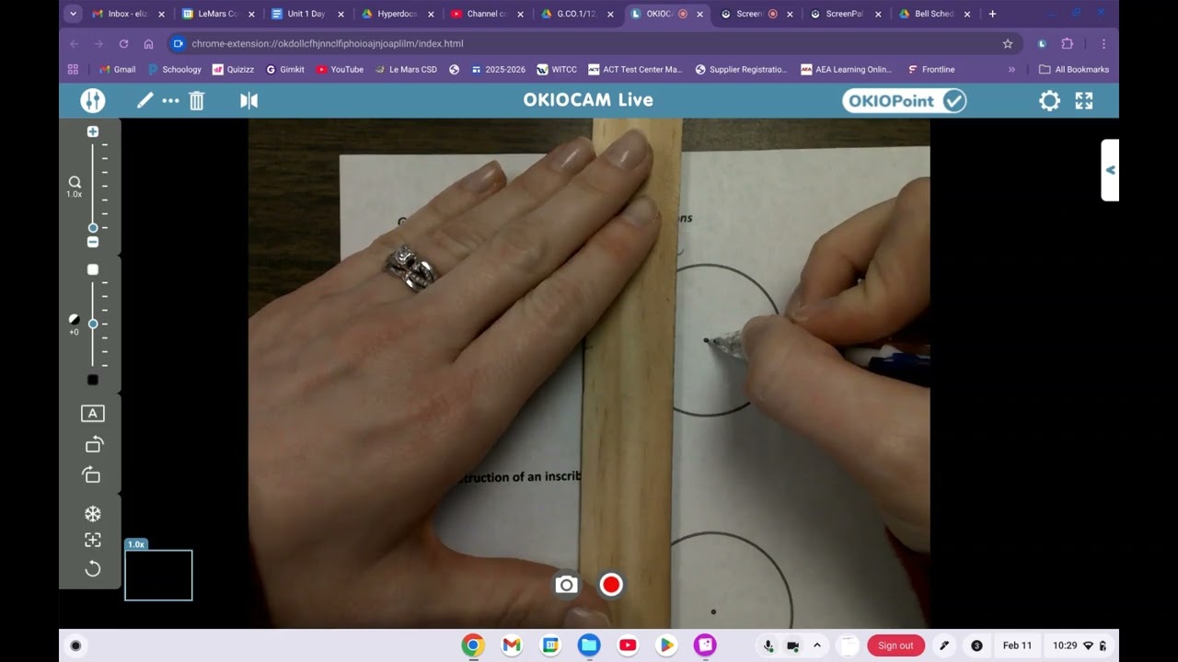Click the 1.0x zoom preview thumbnail
The width and height of the screenshot is (1178, 662).
coord(158,575)
